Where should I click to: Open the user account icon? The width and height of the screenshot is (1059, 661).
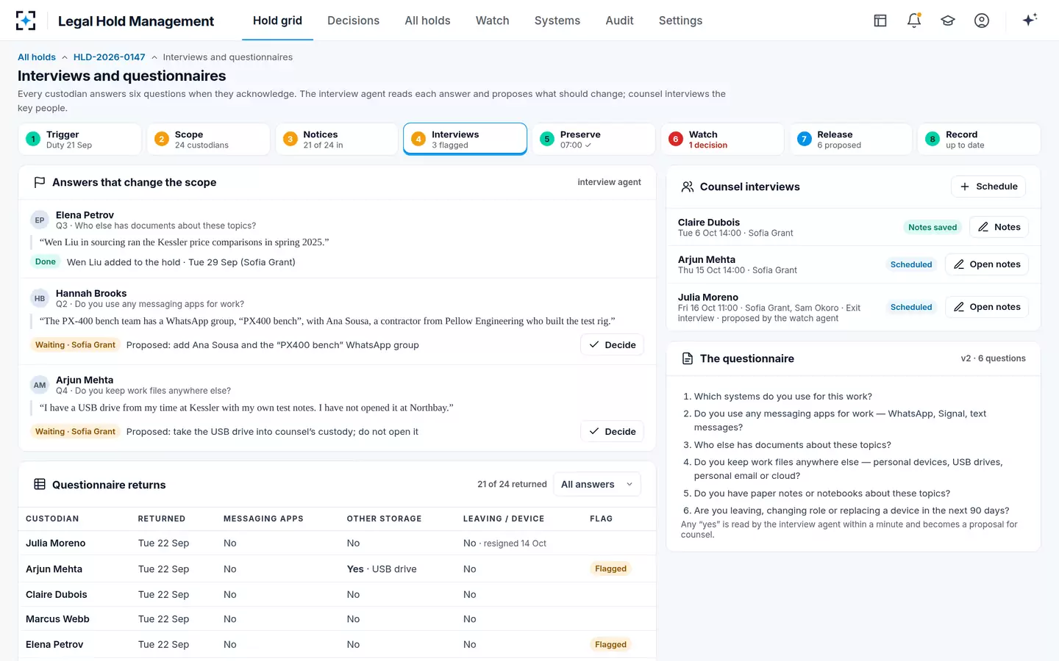pyautogui.click(x=982, y=21)
